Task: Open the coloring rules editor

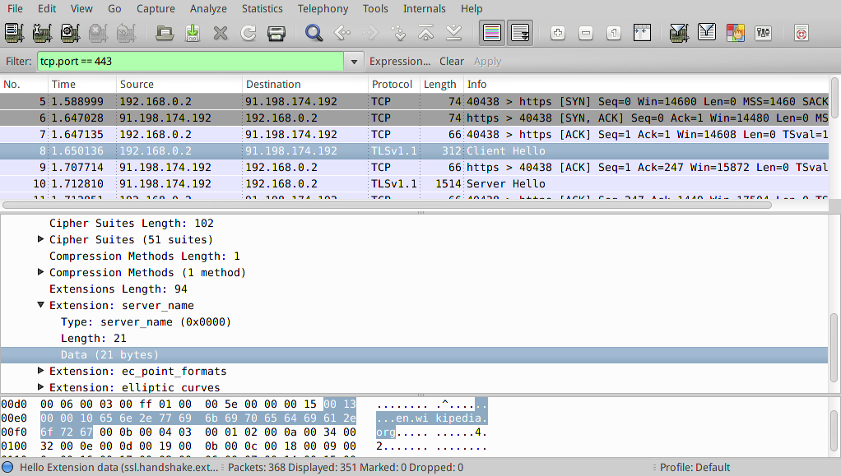Action: 736,33
